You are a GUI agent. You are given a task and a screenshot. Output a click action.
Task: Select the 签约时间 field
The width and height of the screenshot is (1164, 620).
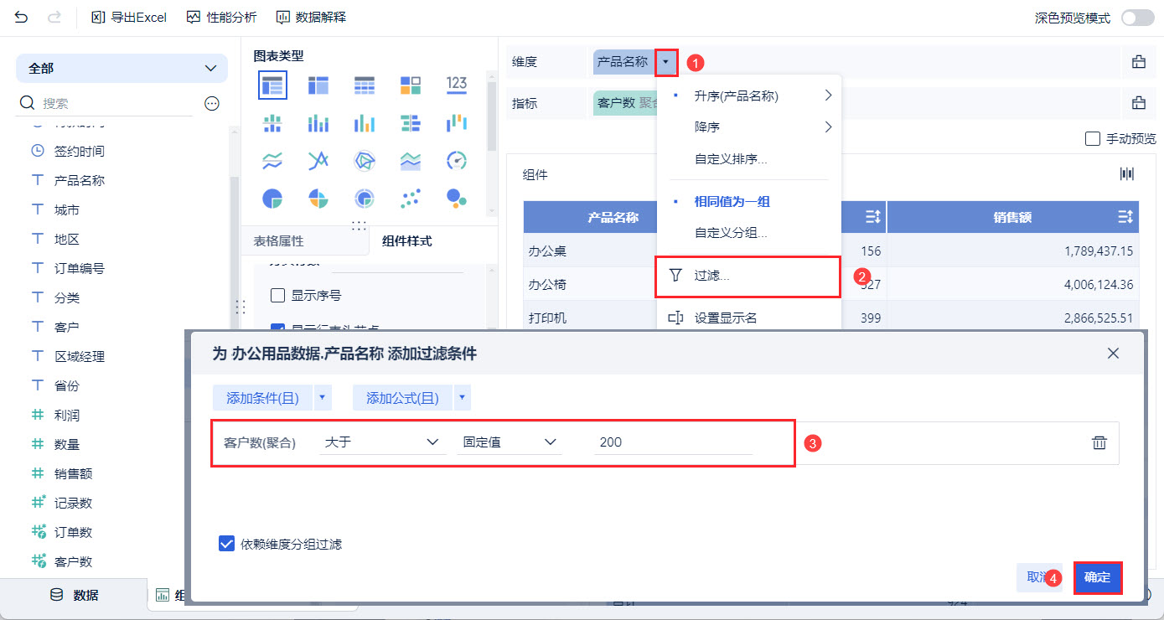click(80, 152)
